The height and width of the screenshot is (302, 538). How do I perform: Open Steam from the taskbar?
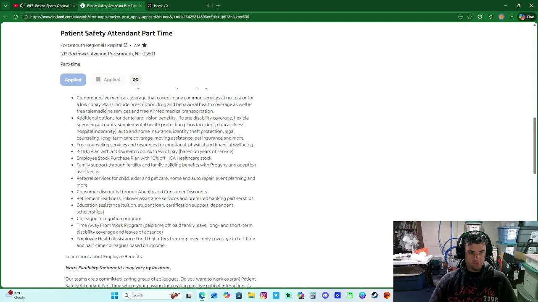coord(374,295)
